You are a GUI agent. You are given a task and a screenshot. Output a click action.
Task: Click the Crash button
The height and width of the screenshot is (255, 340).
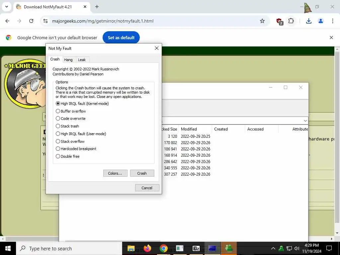click(x=142, y=173)
